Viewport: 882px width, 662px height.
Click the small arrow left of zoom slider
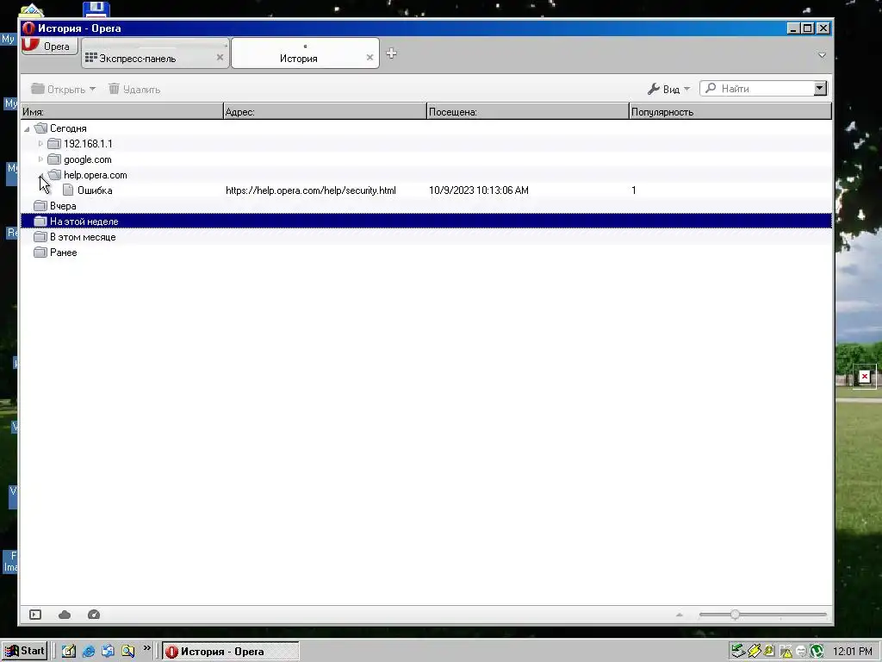click(x=680, y=615)
